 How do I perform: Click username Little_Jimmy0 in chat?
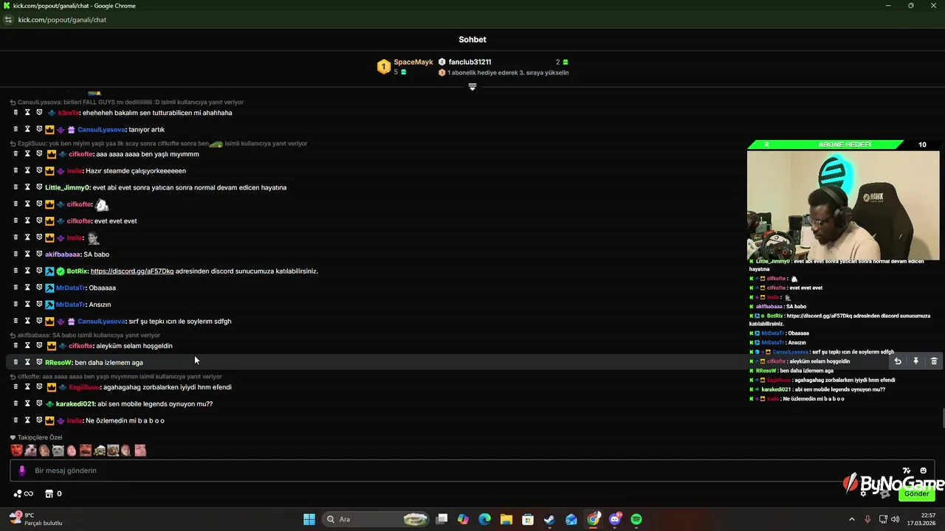click(67, 187)
